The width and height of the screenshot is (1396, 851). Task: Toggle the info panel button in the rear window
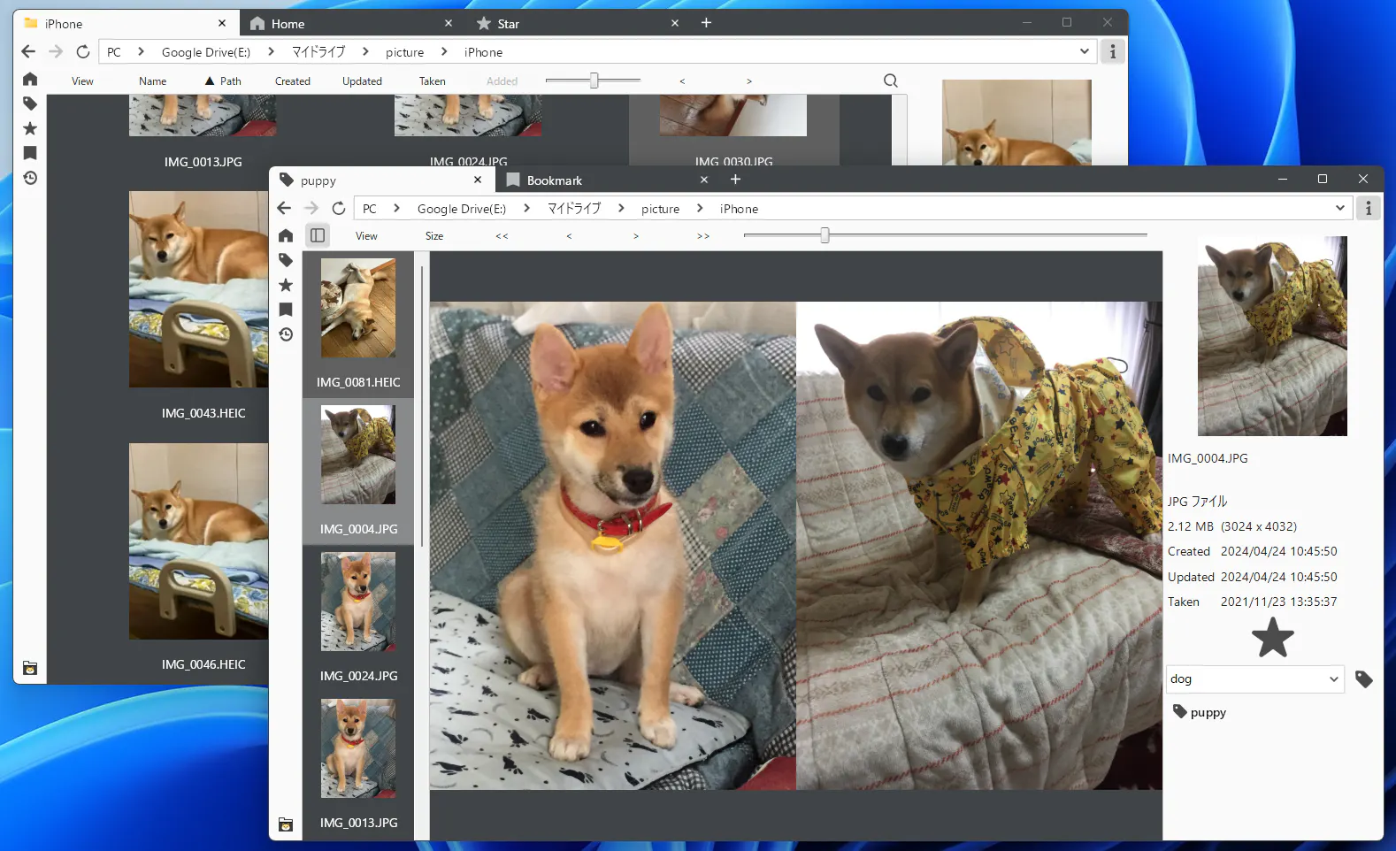click(x=1113, y=52)
